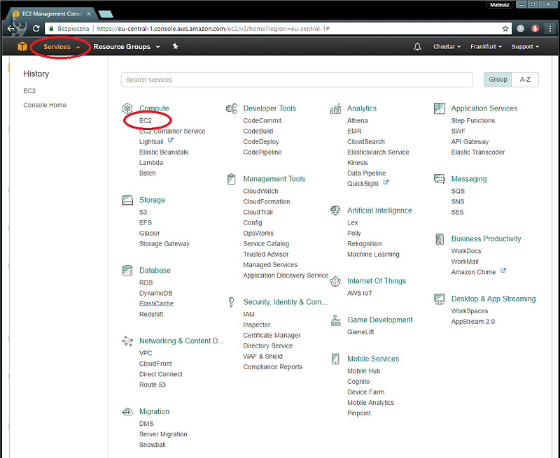Viewport: 560px width, 458px height.
Task: Reload the page with the refresh icon
Action: pos(36,29)
